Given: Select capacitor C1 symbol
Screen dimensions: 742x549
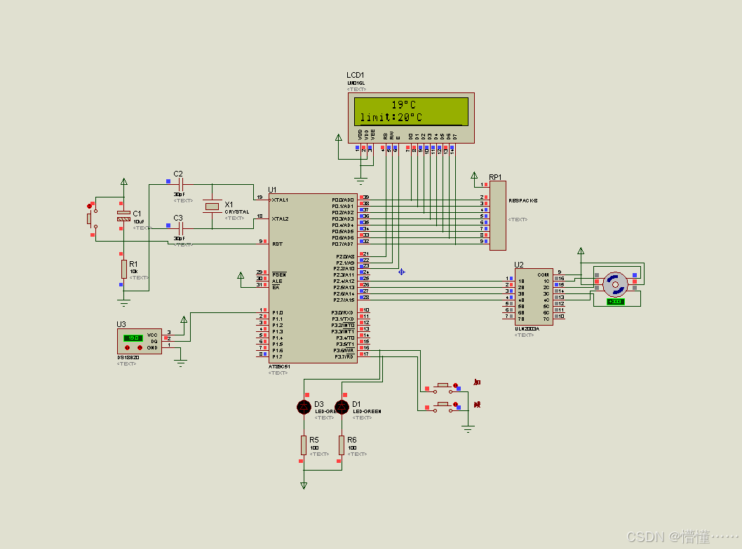Looking at the screenshot, I should pyautogui.click(x=123, y=216).
